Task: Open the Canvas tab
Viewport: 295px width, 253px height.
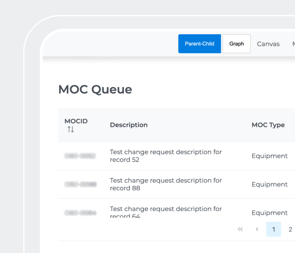Action: [268, 44]
